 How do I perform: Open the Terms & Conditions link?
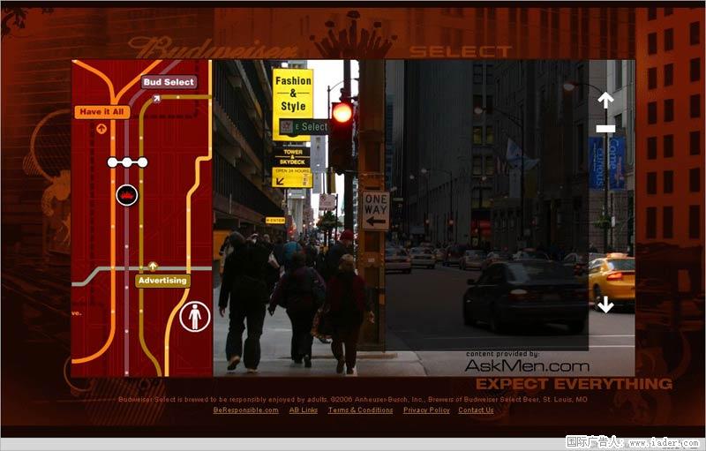[x=360, y=410]
